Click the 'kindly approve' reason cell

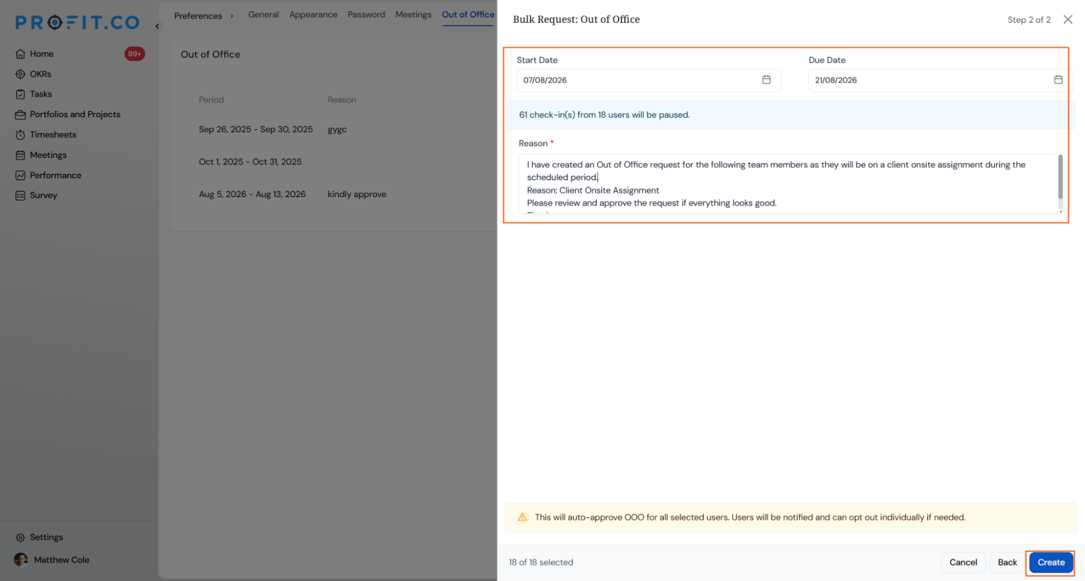(357, 194)
